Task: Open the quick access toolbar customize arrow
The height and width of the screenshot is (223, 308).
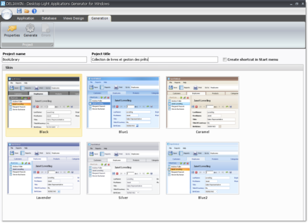Action: 43,11
